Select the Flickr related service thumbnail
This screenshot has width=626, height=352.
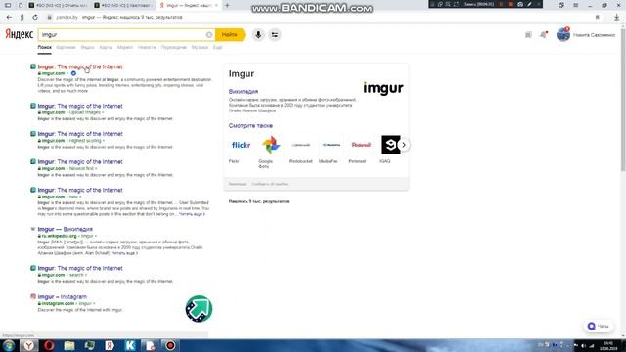[x=241, y=145]
